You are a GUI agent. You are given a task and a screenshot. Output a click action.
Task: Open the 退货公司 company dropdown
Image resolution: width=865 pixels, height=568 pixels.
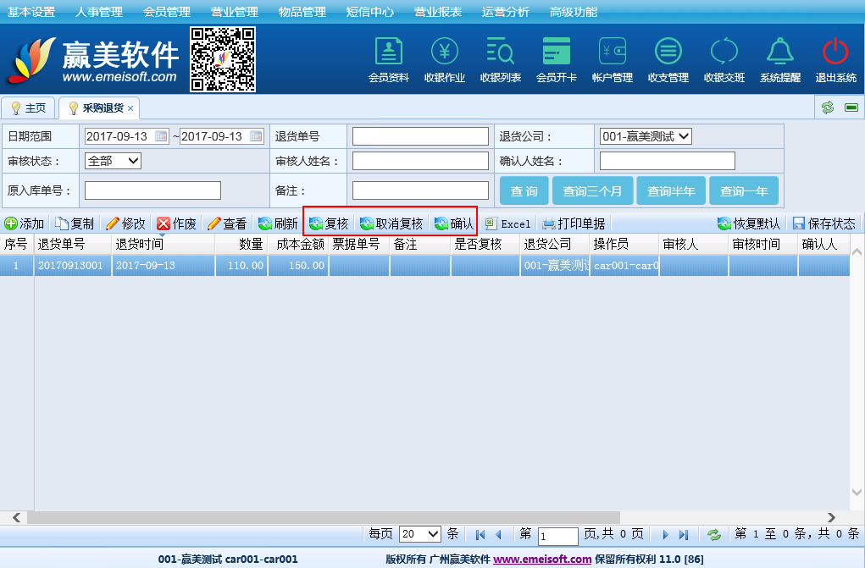(x=646, y=136)
